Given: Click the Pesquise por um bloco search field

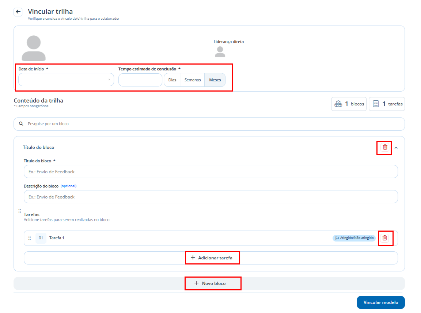Looking at the screenshot, I should (x=209, y=124).
